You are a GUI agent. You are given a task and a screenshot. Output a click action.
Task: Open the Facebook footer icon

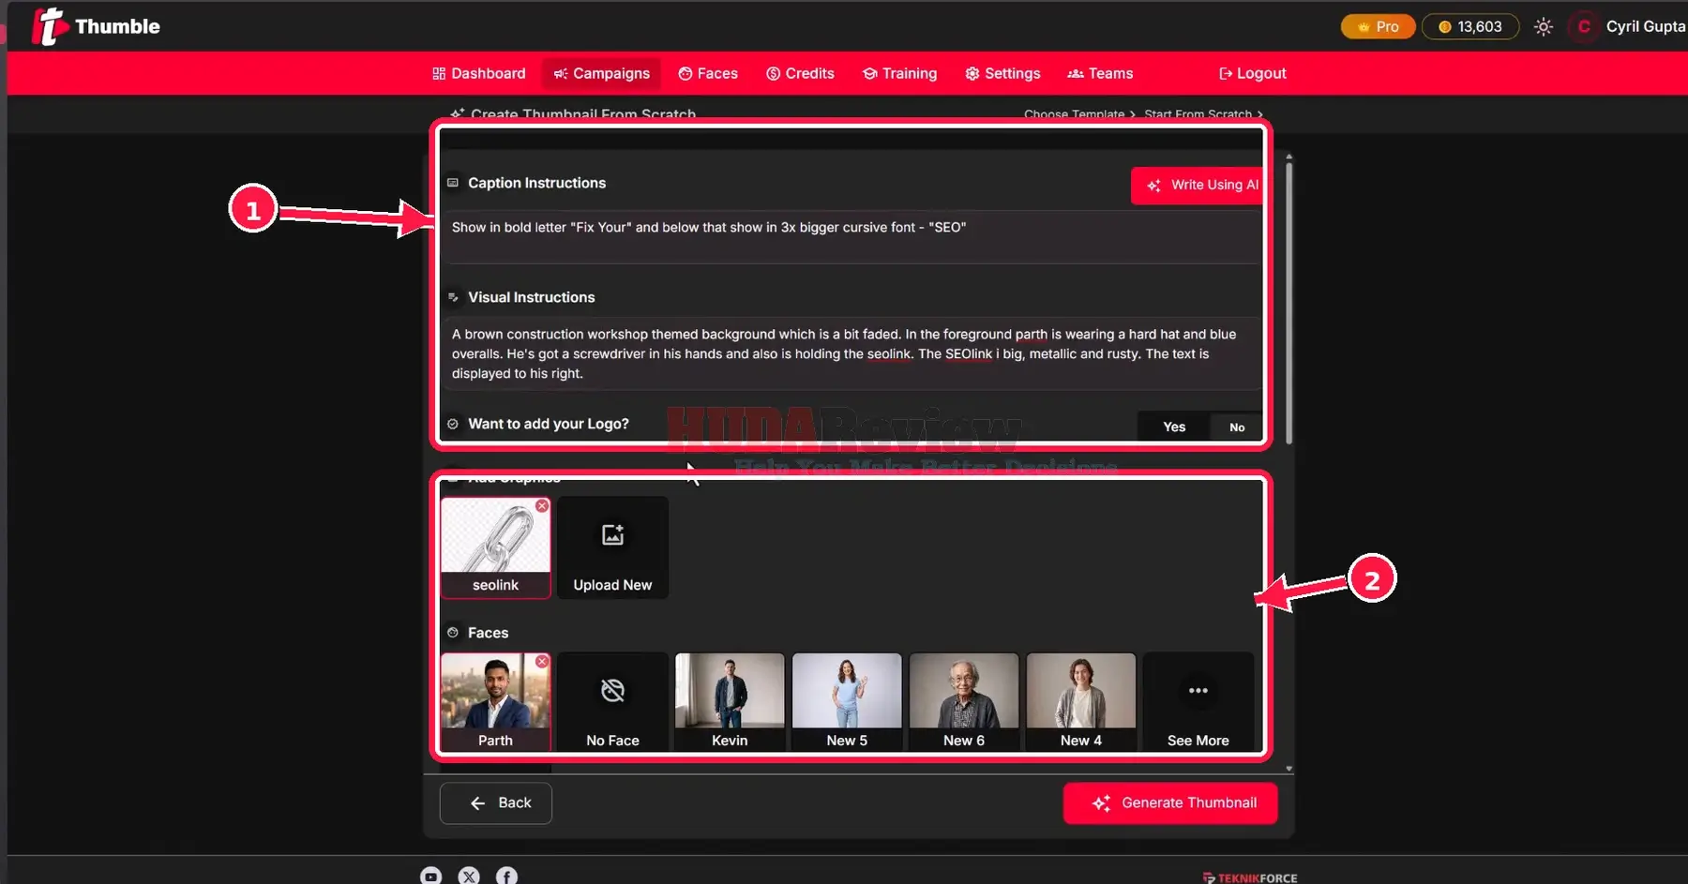506,876
